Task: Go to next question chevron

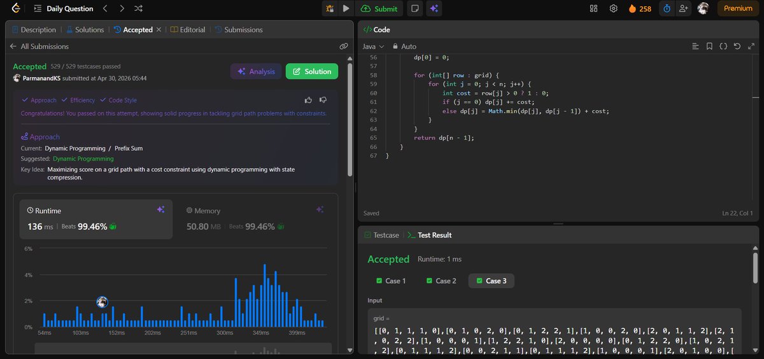Action: (122, 9)
